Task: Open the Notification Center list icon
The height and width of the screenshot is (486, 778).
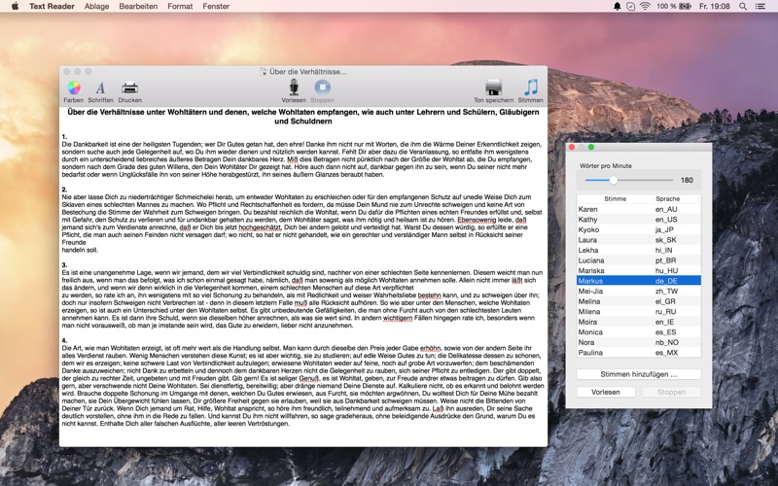Action: pos(760,6)
